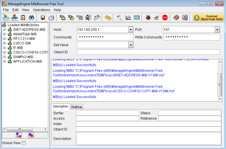Select the Description tab
The width and height of the screenshot is (226, 149).
(61, 106)
